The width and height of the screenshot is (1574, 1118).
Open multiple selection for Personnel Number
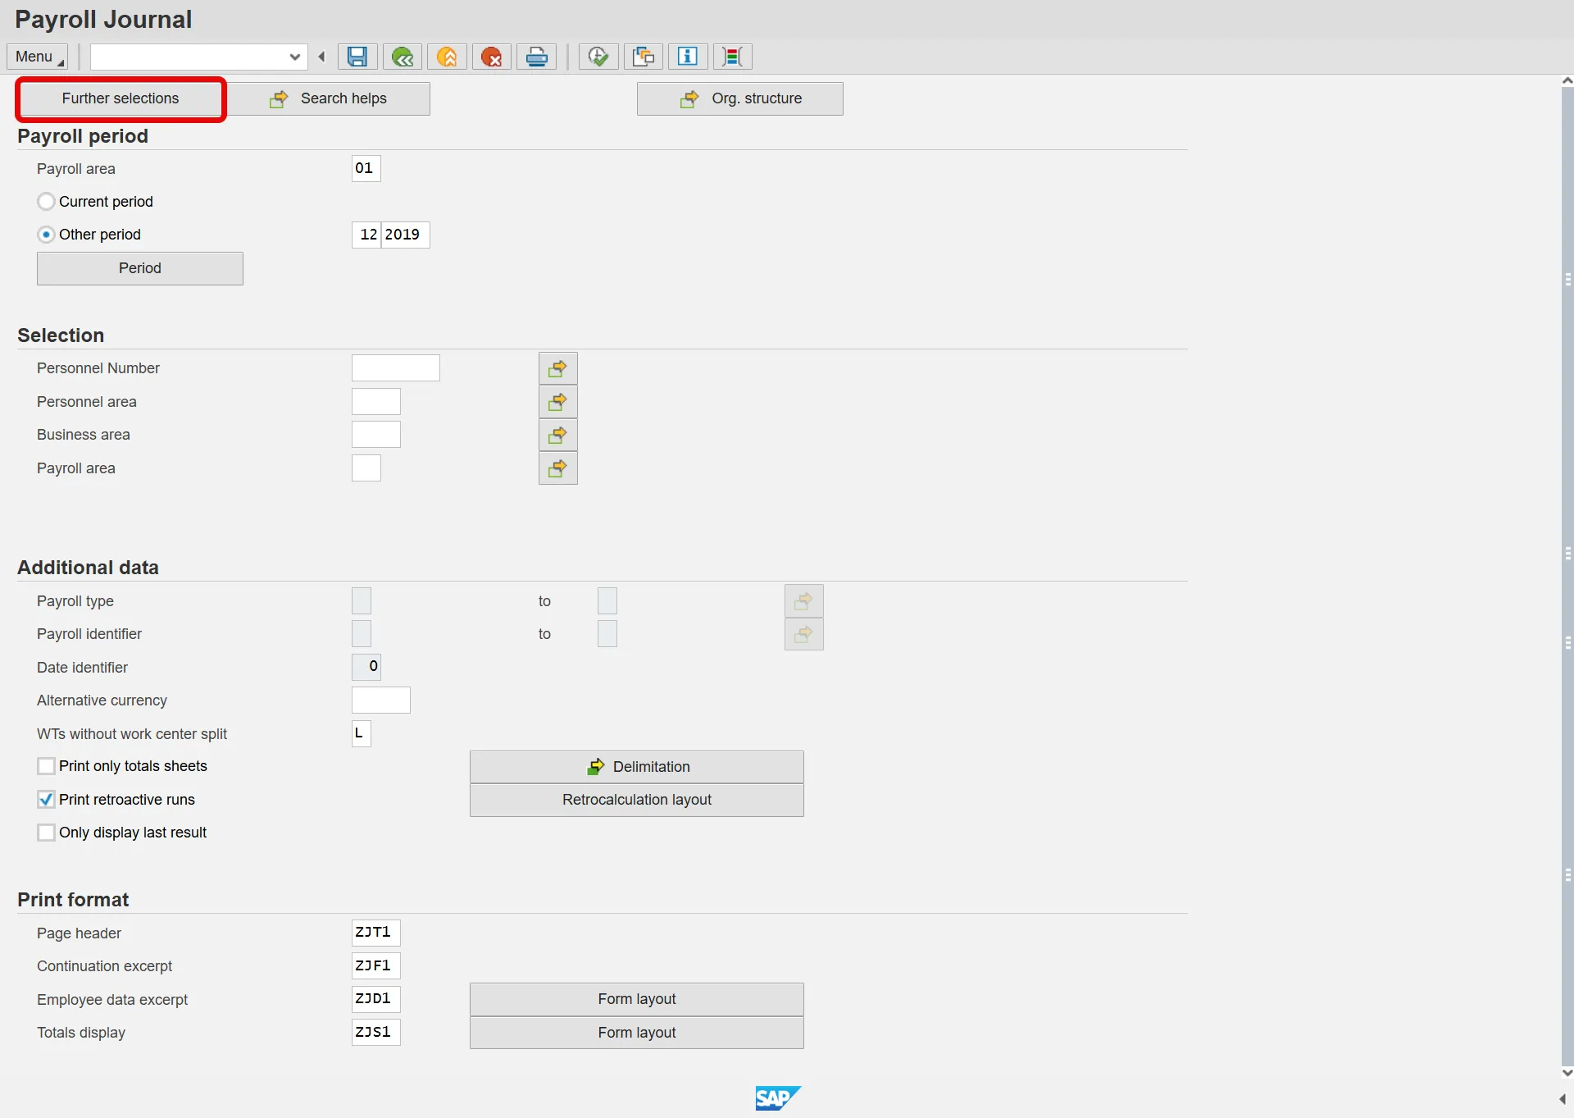click(557, 369)
